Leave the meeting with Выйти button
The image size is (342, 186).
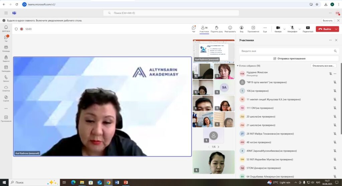click(325, 29)
